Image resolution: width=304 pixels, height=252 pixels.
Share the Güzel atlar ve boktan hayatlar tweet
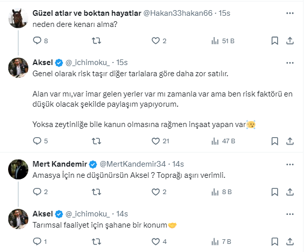point(291,41)
